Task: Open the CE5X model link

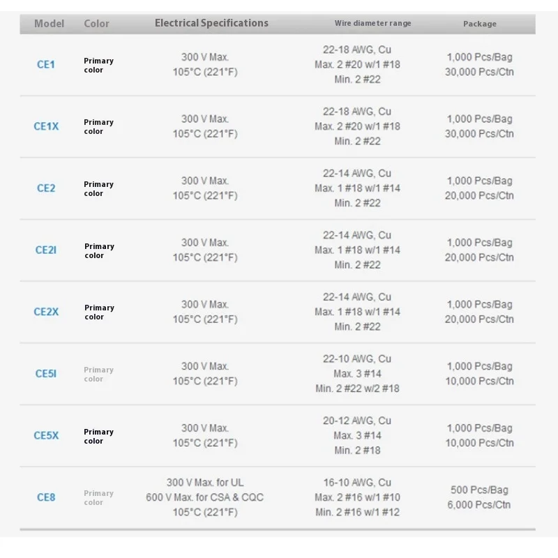Action: click(46, 435)
